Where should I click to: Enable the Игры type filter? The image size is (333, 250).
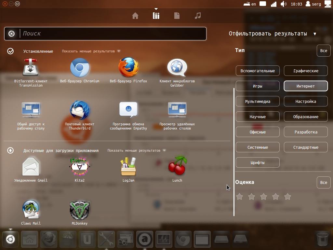click(258, 86)
